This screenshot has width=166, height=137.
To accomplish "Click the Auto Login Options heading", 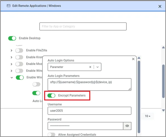I will [x=61, y=60].
